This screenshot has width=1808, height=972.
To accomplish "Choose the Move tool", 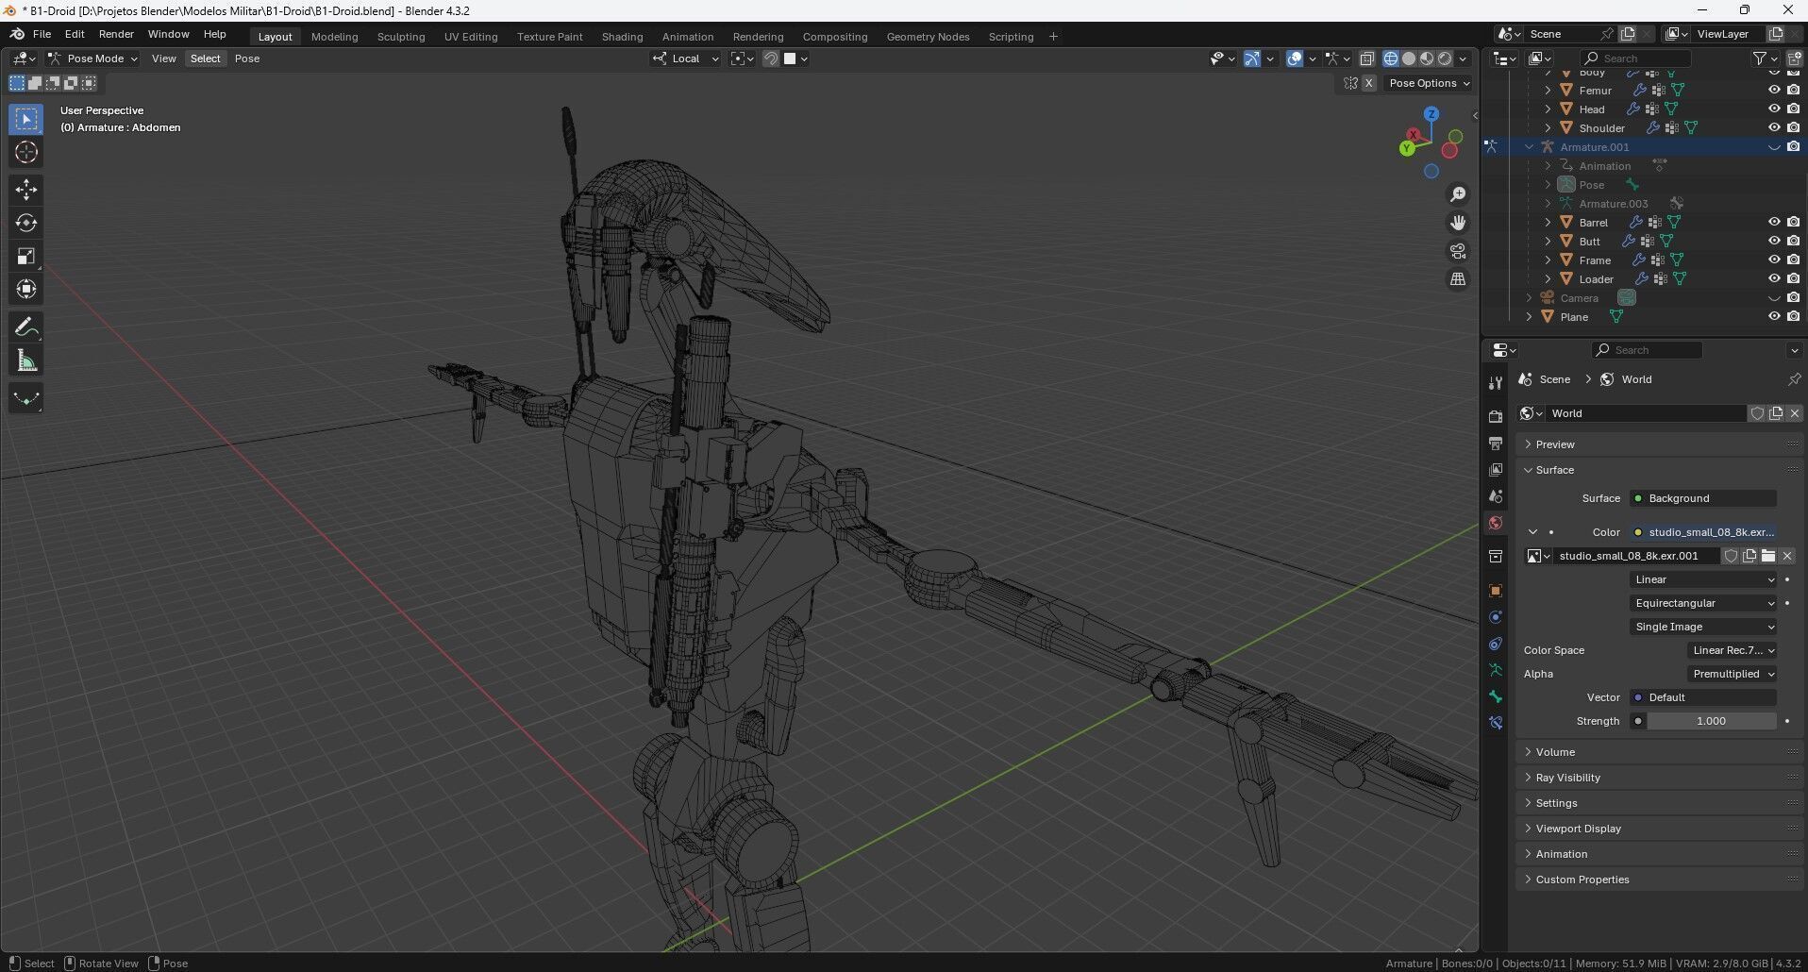I will 25,190.
